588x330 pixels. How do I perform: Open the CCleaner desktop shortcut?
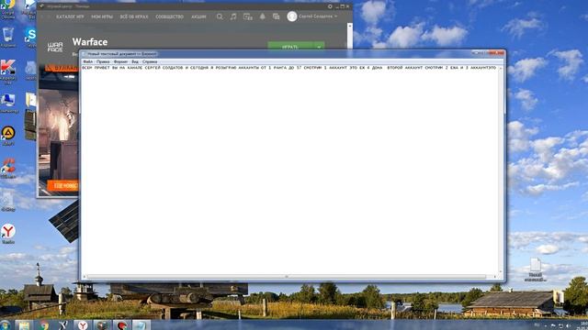point(8,169)
